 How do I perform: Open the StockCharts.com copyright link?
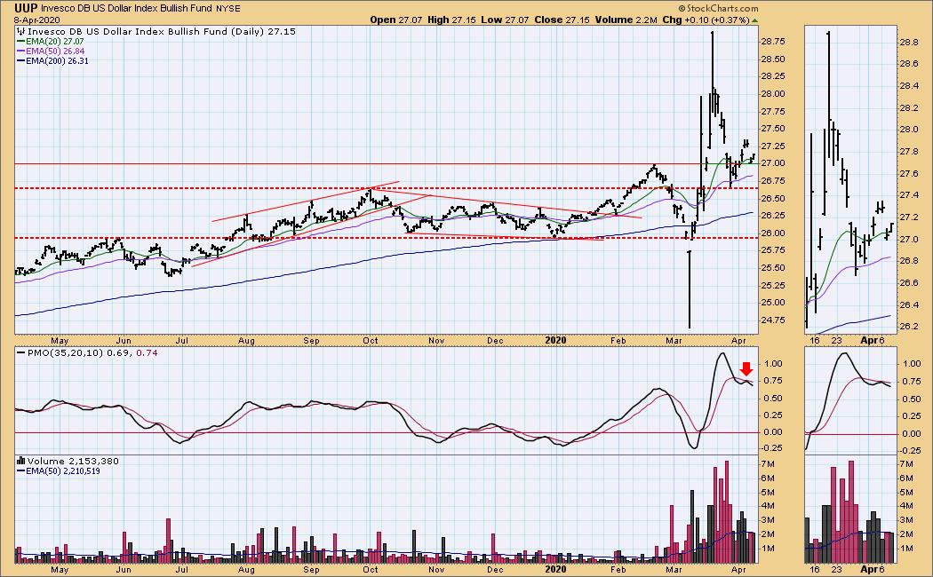pyautogui.click(x=718, y=8)
